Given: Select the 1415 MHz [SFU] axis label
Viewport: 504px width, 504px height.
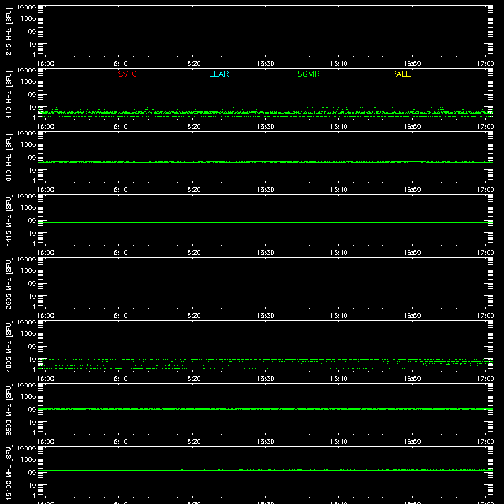Looking at the screenshot, I should click(x=9, y=220).
